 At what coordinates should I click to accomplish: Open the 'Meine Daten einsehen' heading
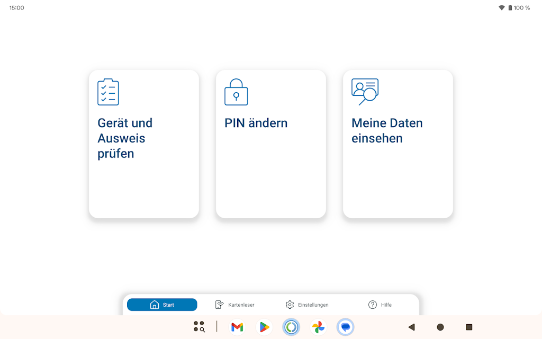point(387,131)
